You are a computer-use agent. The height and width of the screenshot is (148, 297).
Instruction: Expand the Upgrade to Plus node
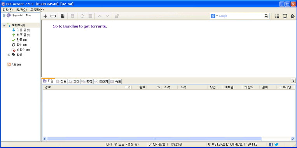tap(4, 15)
